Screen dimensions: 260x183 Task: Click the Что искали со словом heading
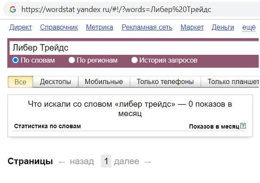130,108
